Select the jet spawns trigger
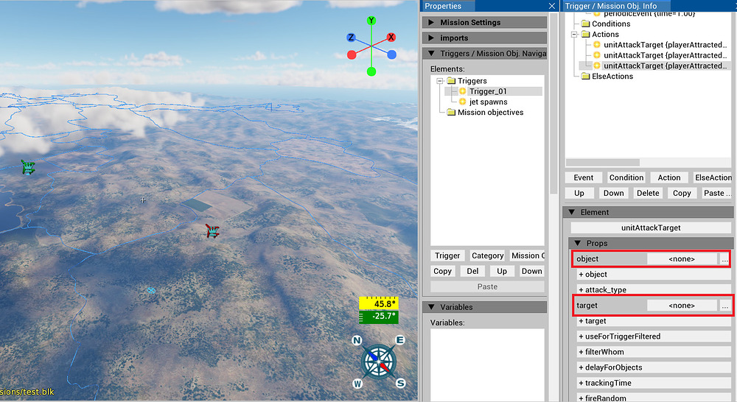This screenshot has width=737, height=402. pos(488,102)
